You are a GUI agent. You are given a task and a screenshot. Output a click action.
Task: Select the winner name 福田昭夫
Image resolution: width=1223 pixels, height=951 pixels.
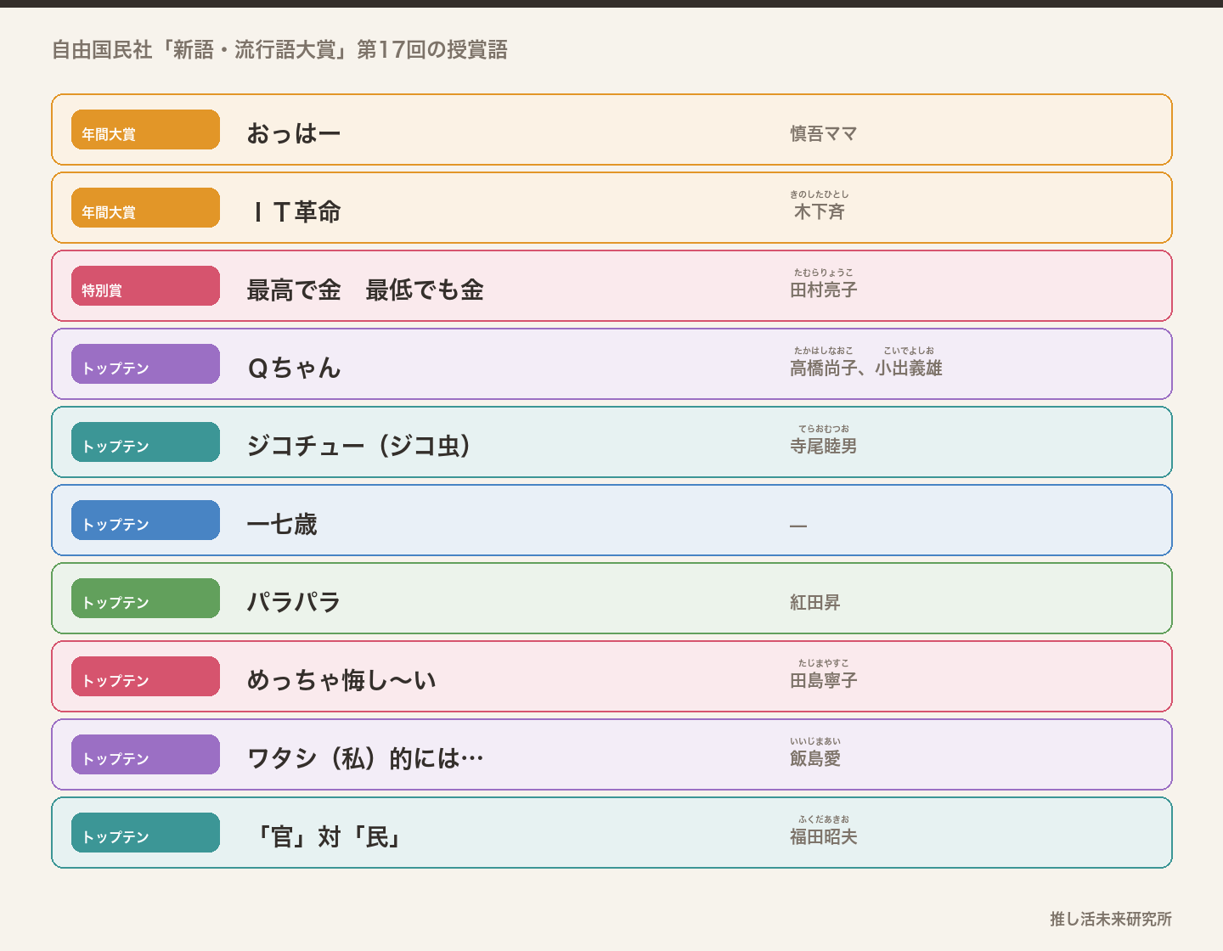coord(824,836)
